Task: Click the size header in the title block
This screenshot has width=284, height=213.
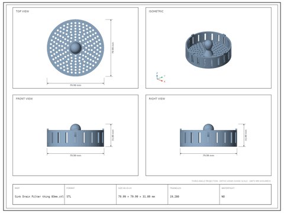Action: (x=125, y=188)
